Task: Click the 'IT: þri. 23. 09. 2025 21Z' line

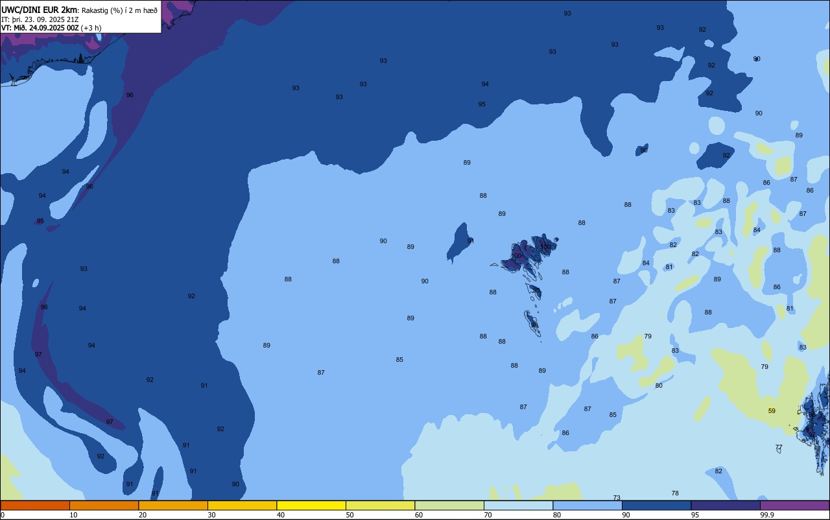Action: tap(40, 19)
